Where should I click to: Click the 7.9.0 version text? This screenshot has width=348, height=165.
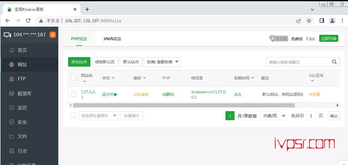310,39
